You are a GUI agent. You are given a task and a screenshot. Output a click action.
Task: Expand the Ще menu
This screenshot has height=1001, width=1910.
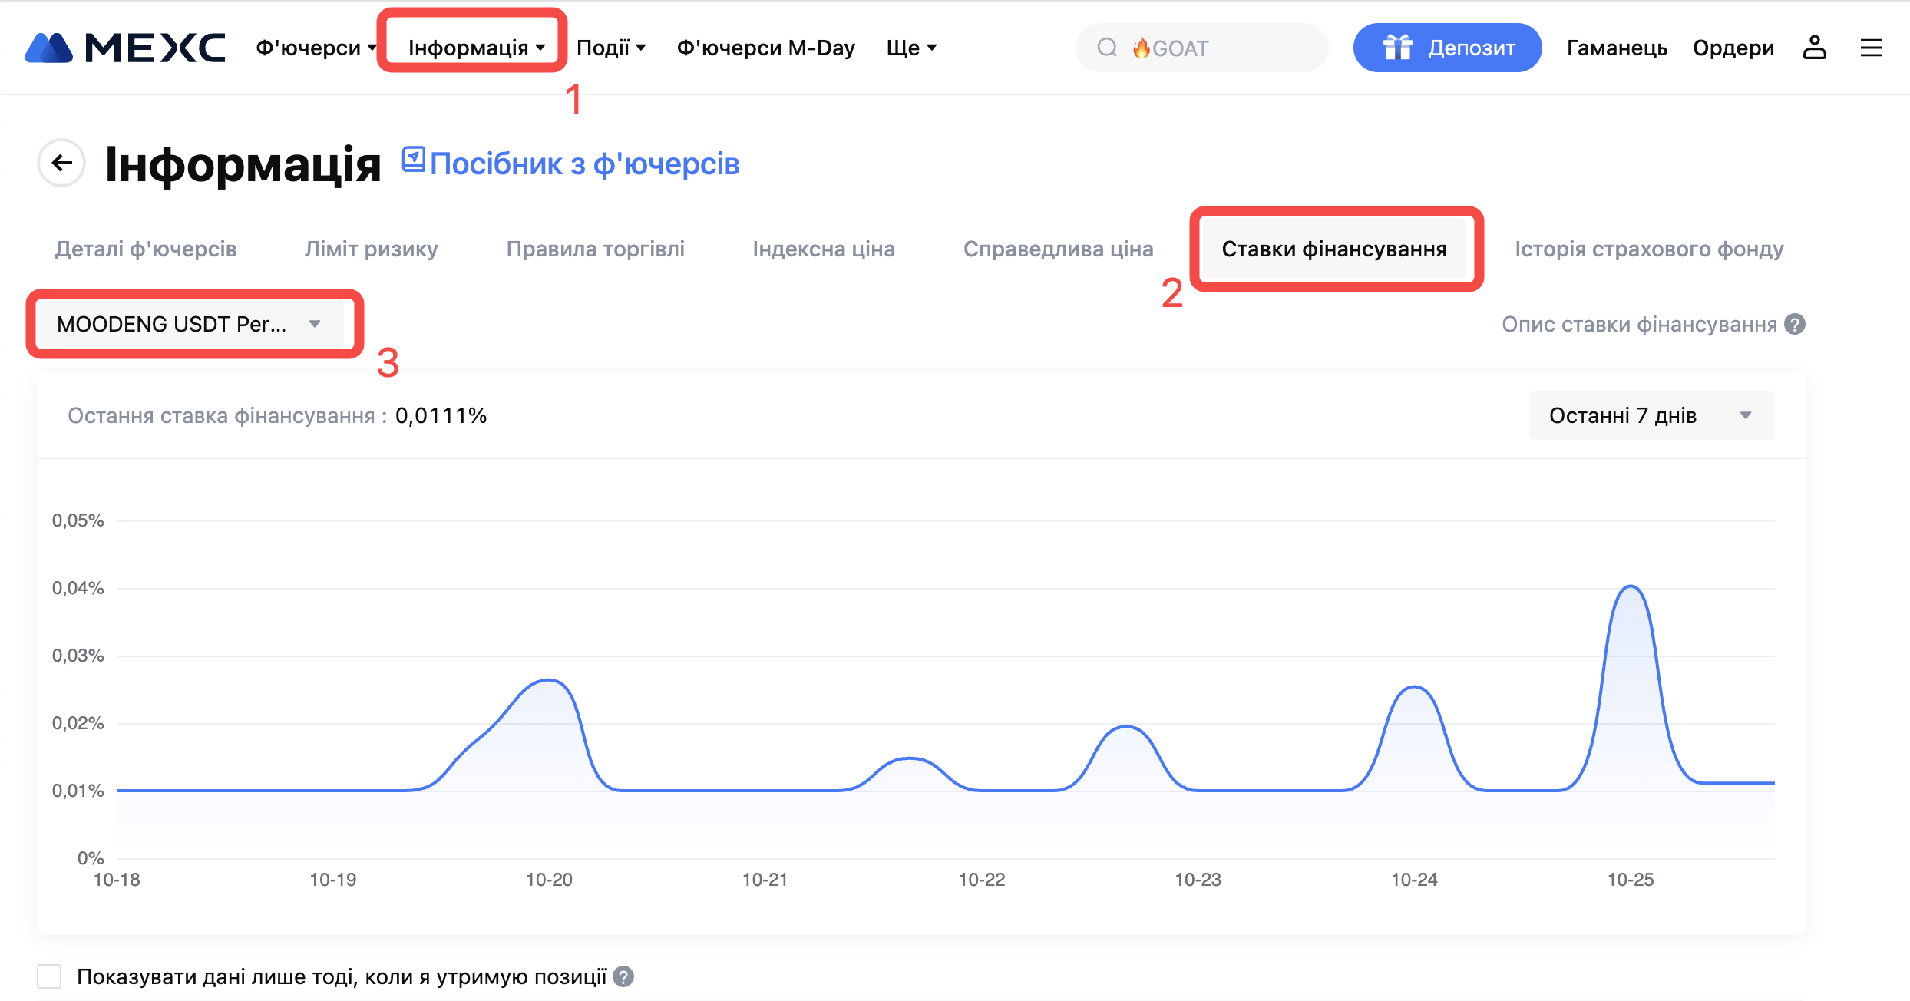click(x=911, y=48)
